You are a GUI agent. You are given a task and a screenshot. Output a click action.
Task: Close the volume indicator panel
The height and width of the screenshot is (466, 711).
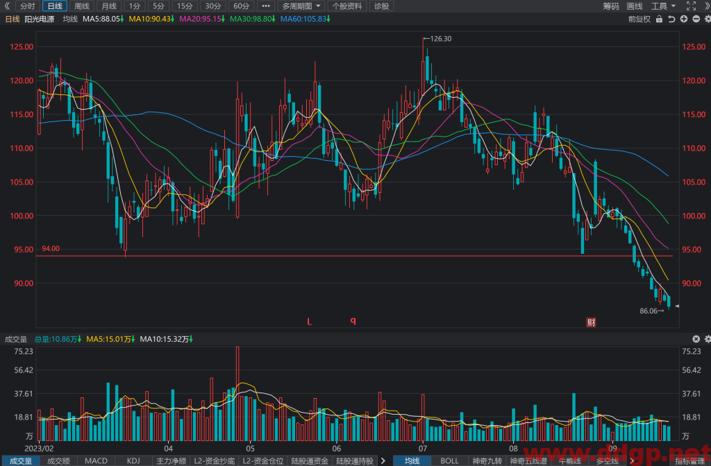[x=696, y=338]
